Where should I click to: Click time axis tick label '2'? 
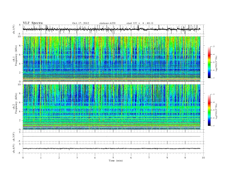tap(59, 158)
